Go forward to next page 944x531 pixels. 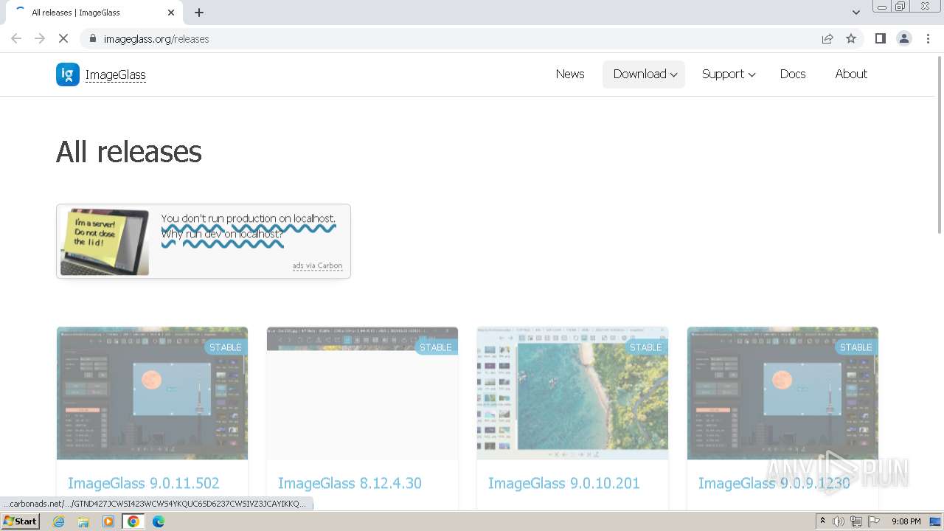point(40,38)
